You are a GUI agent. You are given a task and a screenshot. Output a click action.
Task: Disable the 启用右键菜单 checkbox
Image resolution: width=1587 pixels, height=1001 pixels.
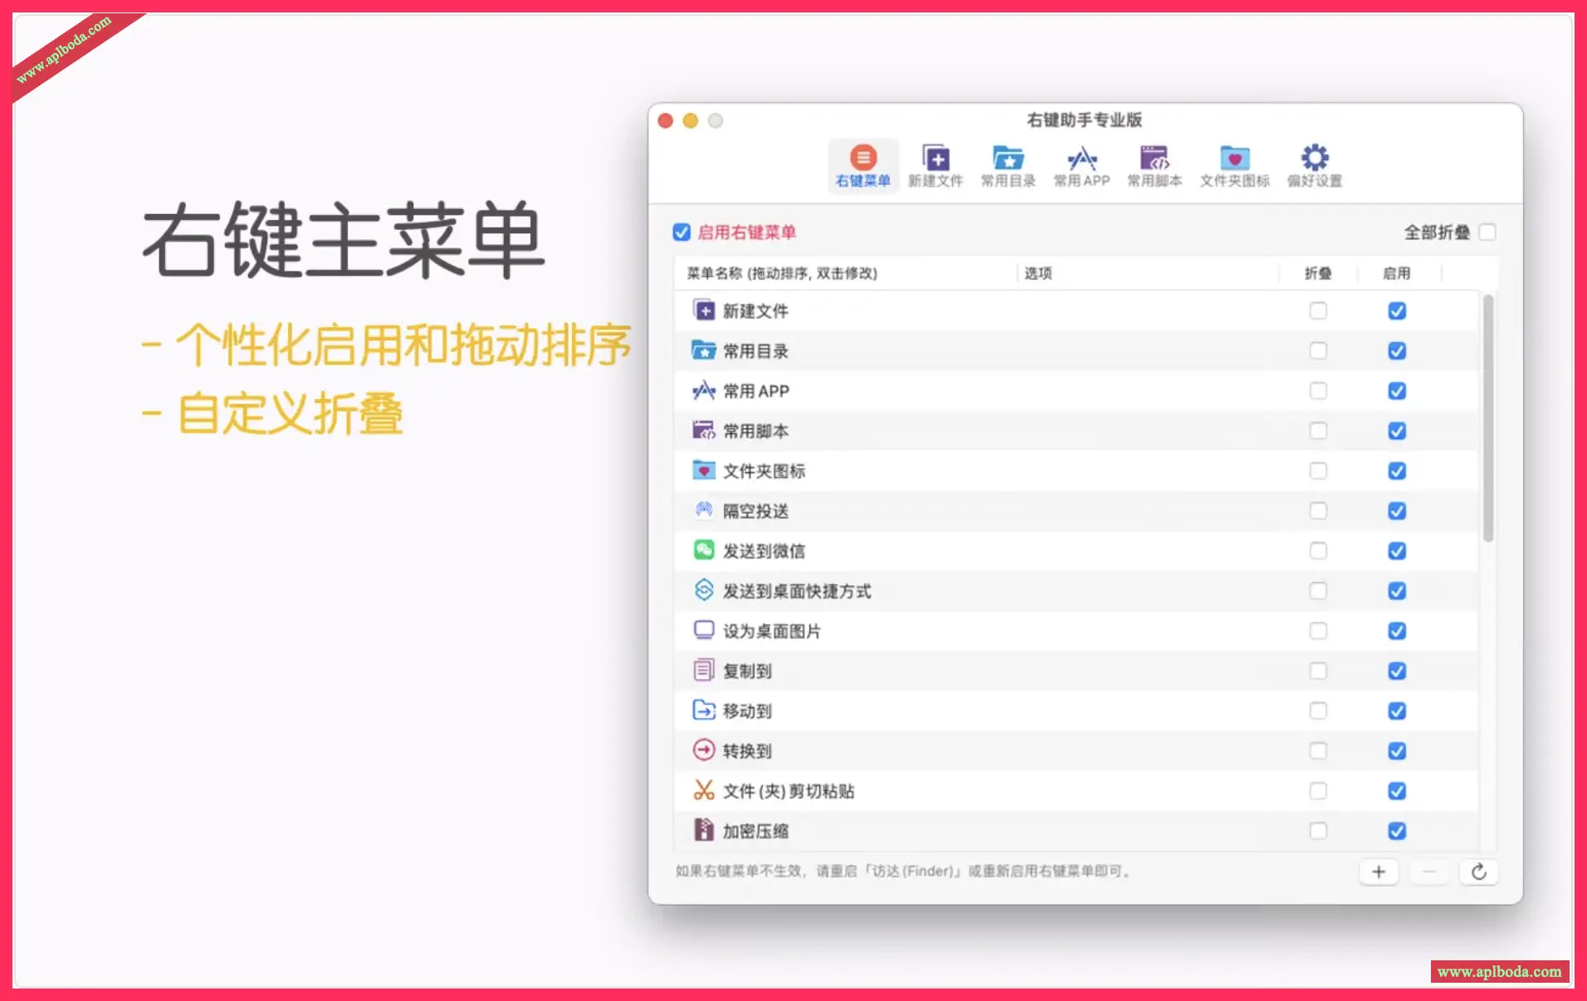pos(681,232)
